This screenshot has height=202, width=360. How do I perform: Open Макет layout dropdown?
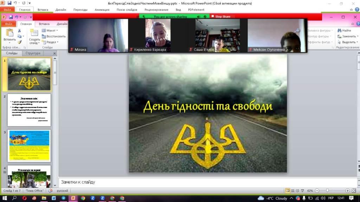click(50, 31)
